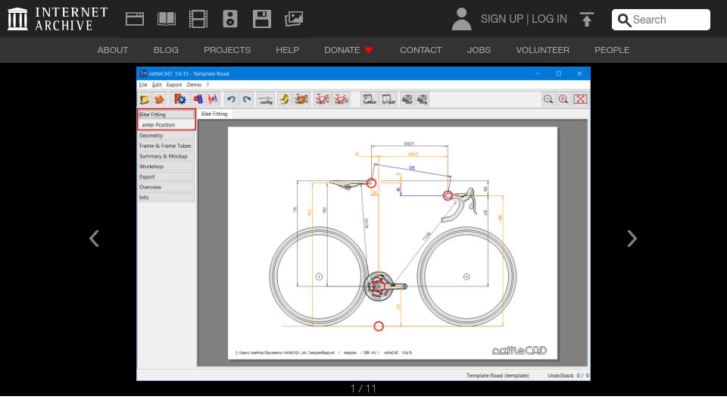The height and width of the screenshot is (409, 727).
Task: Go to the PROJECTS page
Action: pos(227,50)
